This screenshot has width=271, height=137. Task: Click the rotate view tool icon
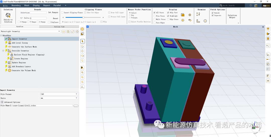pos(83,46)
